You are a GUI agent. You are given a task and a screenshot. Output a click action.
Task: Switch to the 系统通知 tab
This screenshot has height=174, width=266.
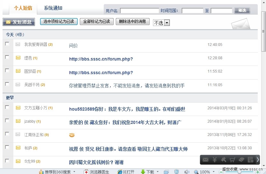(53, 8)
